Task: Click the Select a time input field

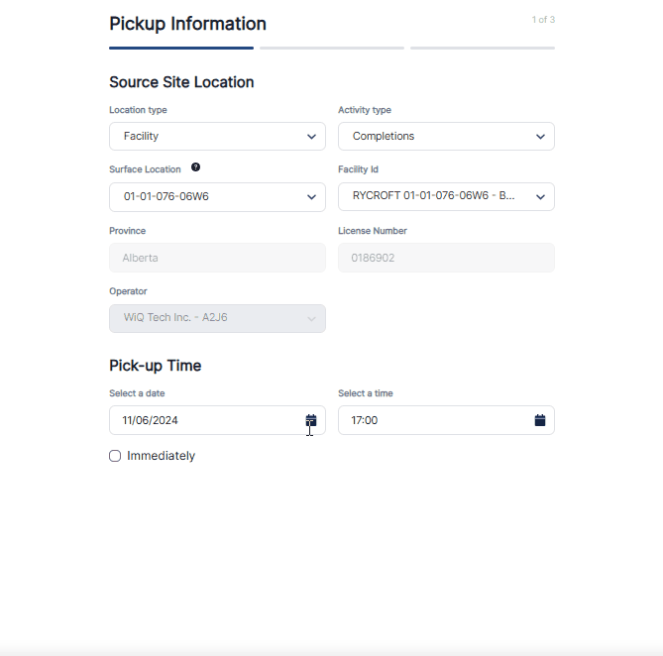Action: (x=432, y=420)
